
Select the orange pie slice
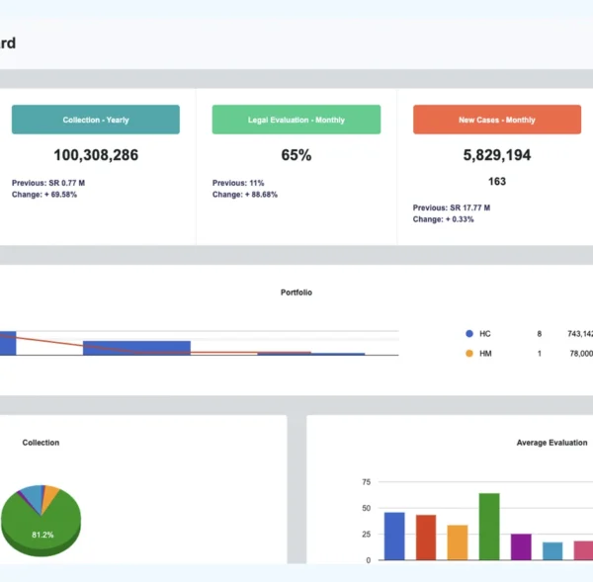coord(50,493)
